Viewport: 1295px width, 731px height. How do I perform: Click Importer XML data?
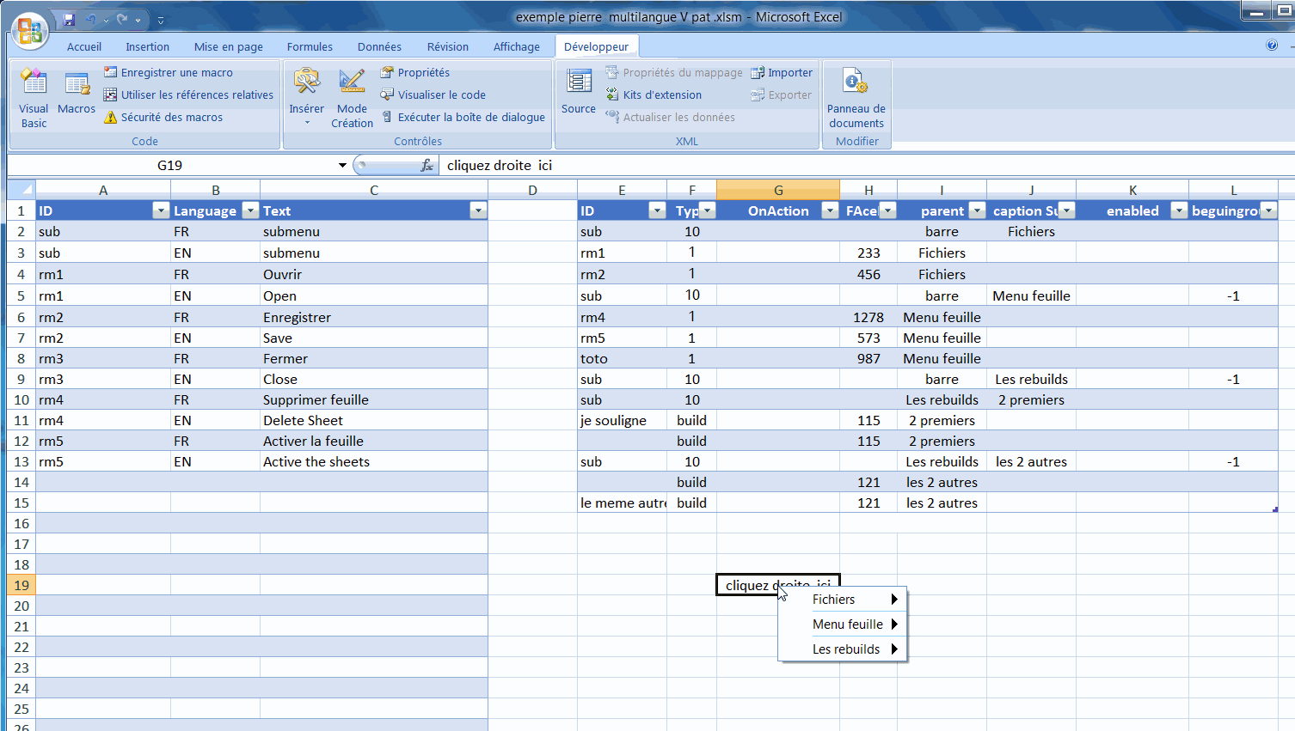point(782,72)
